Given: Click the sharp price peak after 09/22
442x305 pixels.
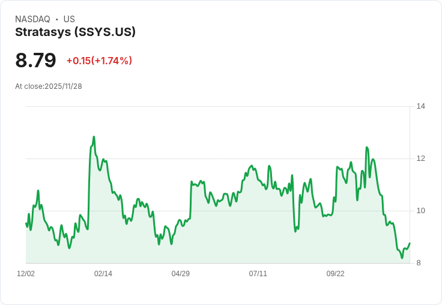Looking at the screenshot, I should pos(366,147).
